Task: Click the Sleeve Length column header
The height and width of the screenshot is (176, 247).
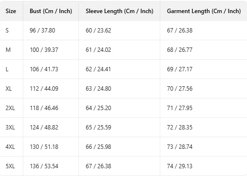Action: click(x=120, y=11)
